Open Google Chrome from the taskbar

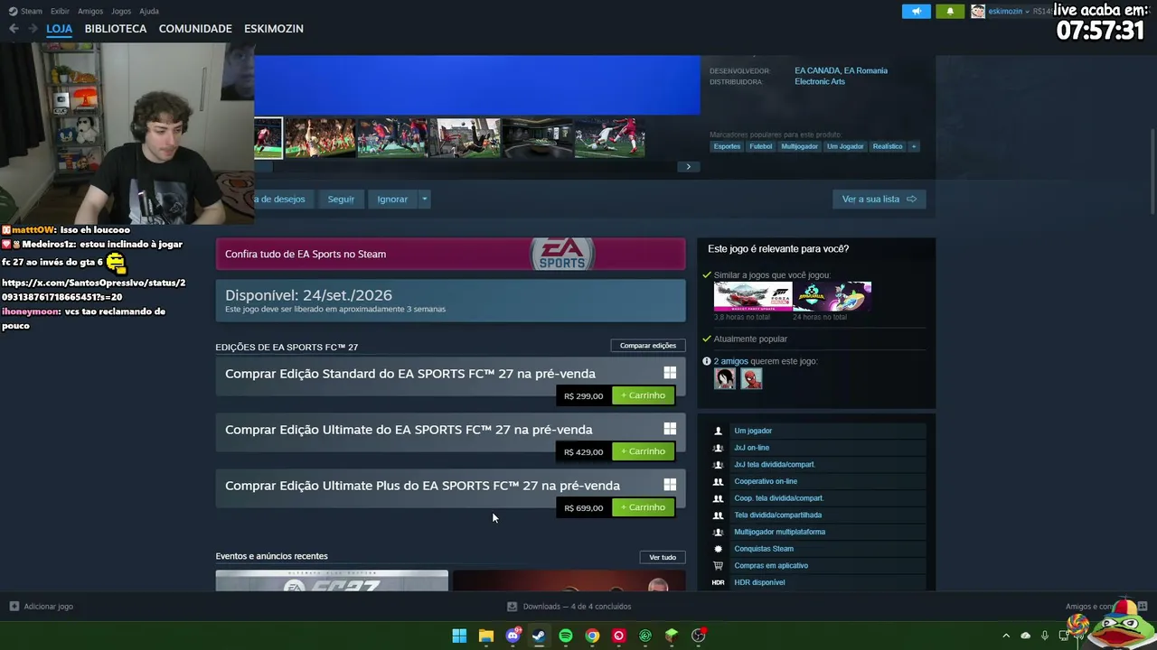[592, 636]
